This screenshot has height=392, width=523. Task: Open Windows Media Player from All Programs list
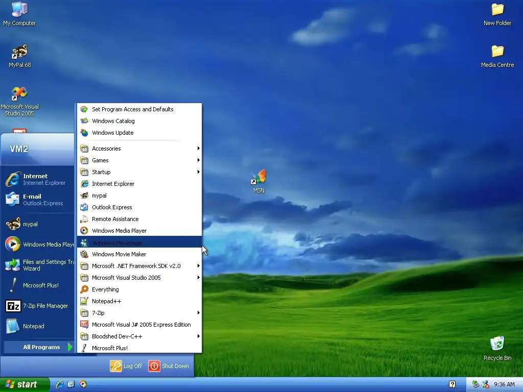click(x=139, y=231)
